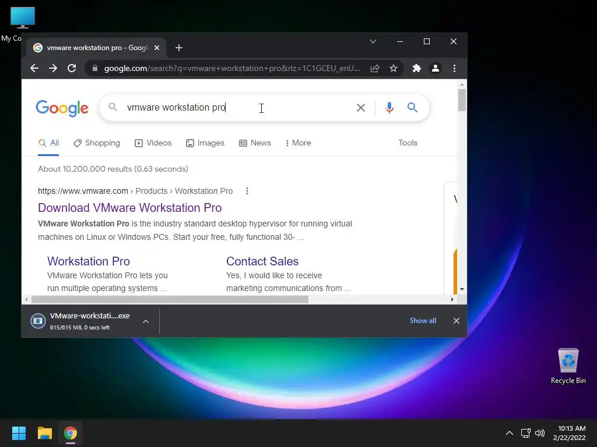Open a new tab with the plus button

[179, 48]
